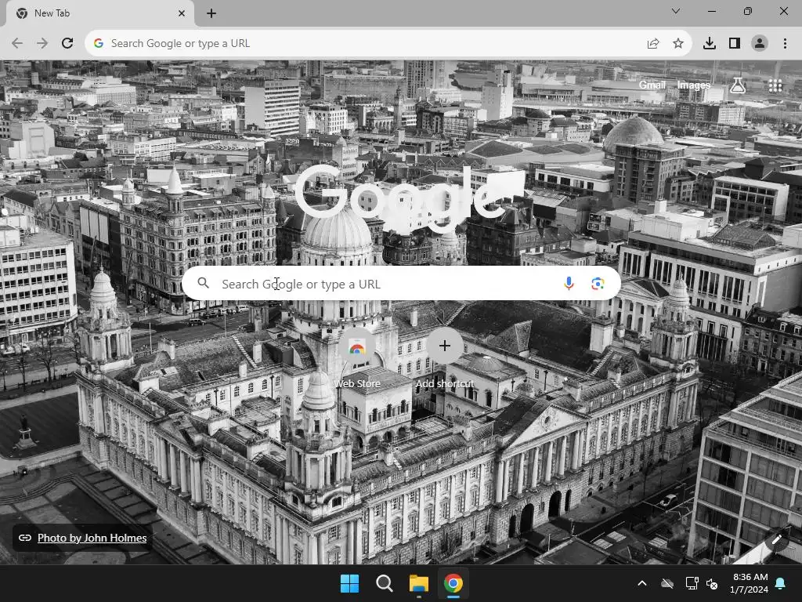Open Windows taskbar search
This screenshot has width=802, height=602.
(x=384, y=583)
